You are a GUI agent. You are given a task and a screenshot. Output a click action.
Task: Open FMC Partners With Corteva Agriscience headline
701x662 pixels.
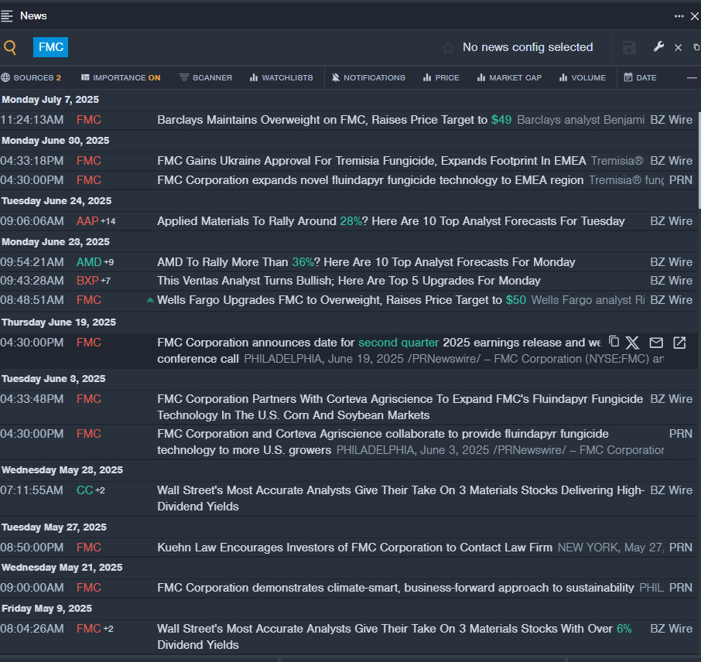click(x=400, y=407)
